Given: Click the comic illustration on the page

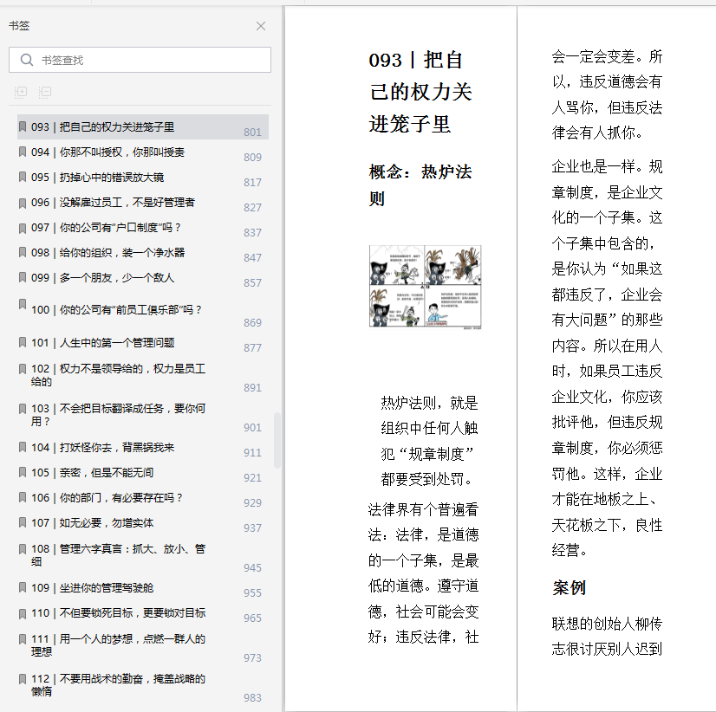Looking at the screenshot, I should point(425,287).
